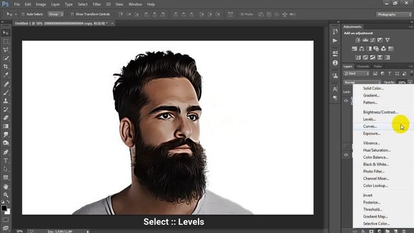This screenshot has width=414, height=233.
Task: Select the Spot Healing Brush tool
Action: coord(6,84)
